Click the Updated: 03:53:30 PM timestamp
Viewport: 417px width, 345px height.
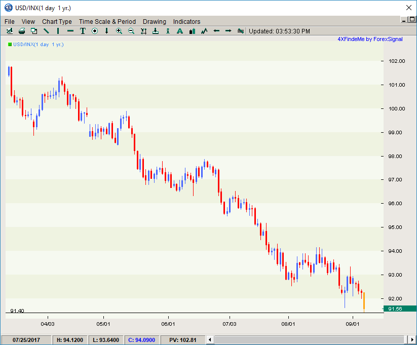tap(279, 31)
